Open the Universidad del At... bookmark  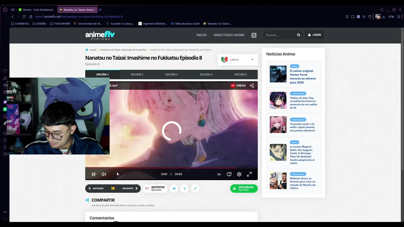pos(88,24)
